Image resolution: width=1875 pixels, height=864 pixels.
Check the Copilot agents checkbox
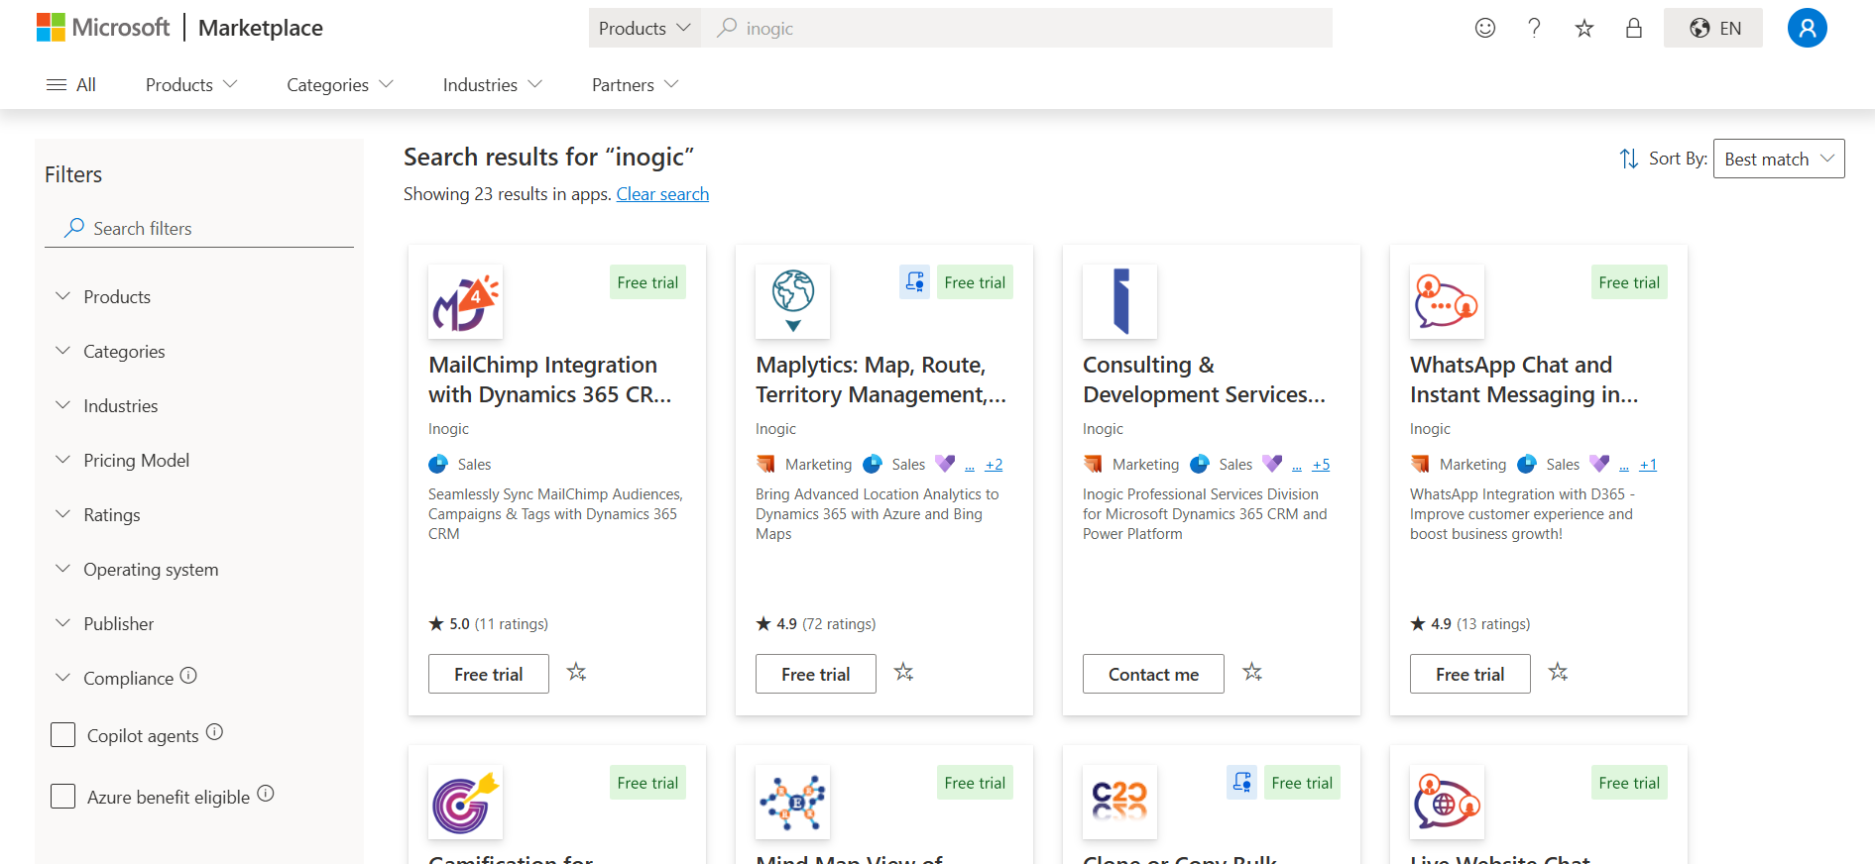pos(62,735)
